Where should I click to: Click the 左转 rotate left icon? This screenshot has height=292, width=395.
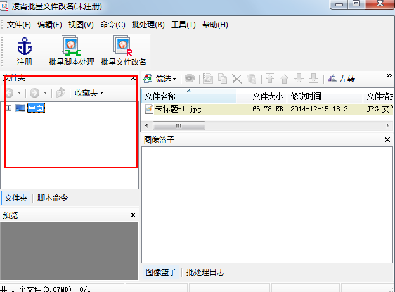[332, 79]
